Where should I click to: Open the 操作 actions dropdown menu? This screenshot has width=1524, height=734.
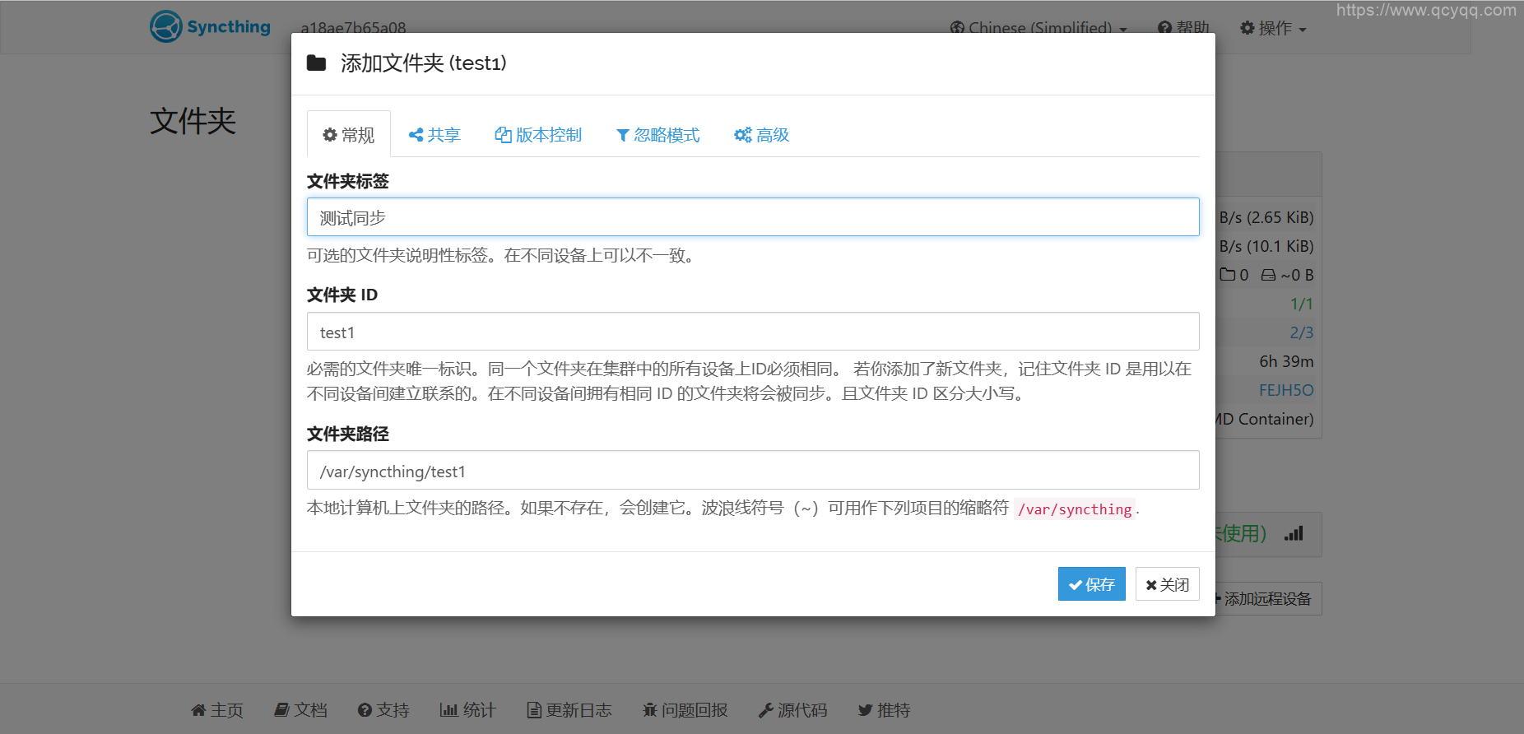coord(1272,28)
